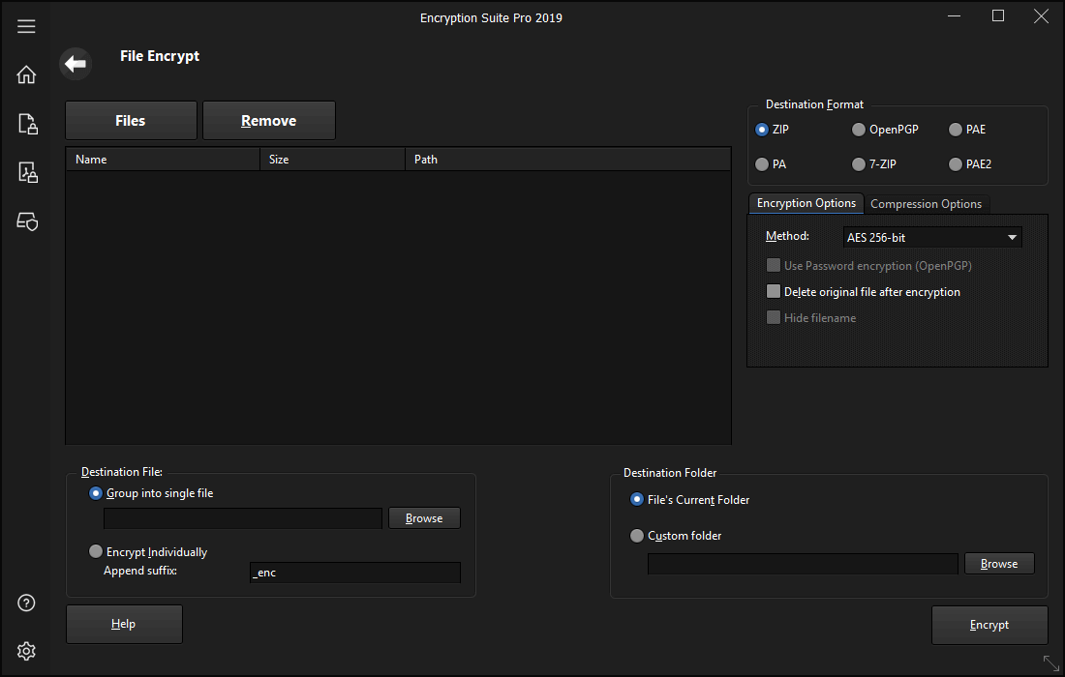Click the Files button
1065x677 pixels.
pos(131,121)
